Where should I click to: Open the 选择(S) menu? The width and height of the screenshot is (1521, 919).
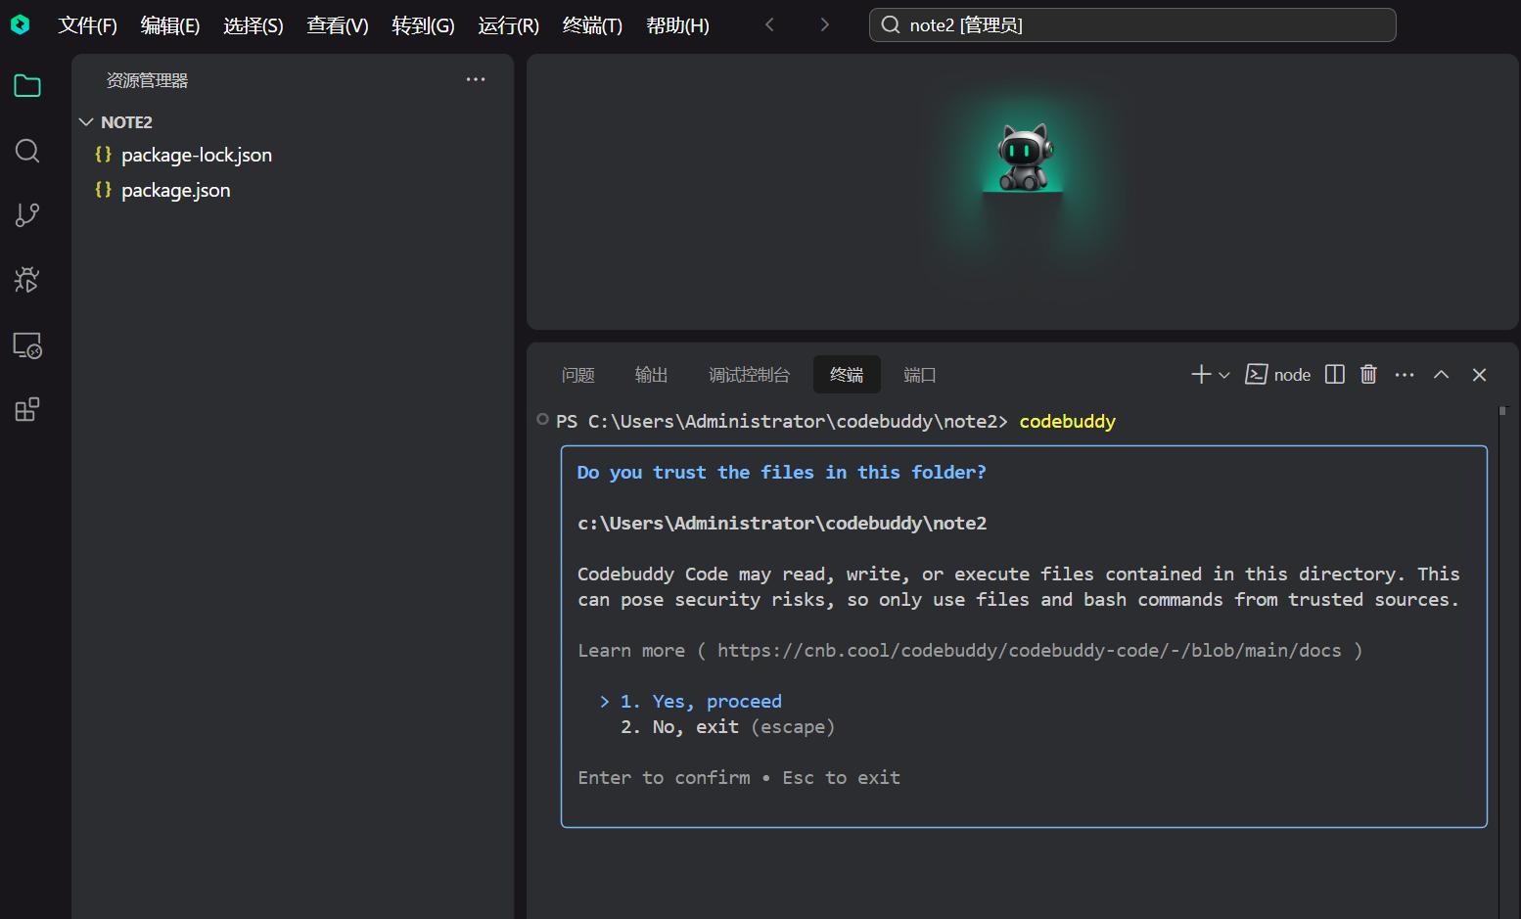(253, 25)
